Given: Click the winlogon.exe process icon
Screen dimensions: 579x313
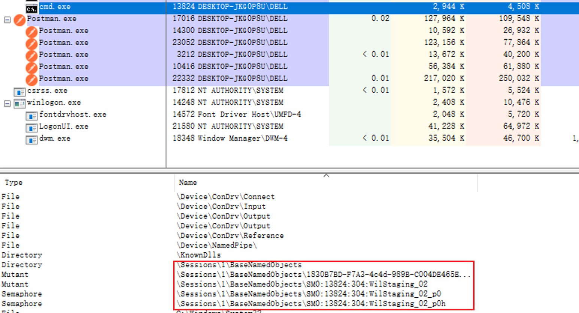Looking at the screenshot, I should point(19,104).
